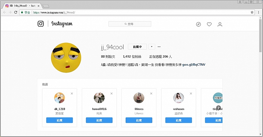Follow the lifewss account

point(139,120)
